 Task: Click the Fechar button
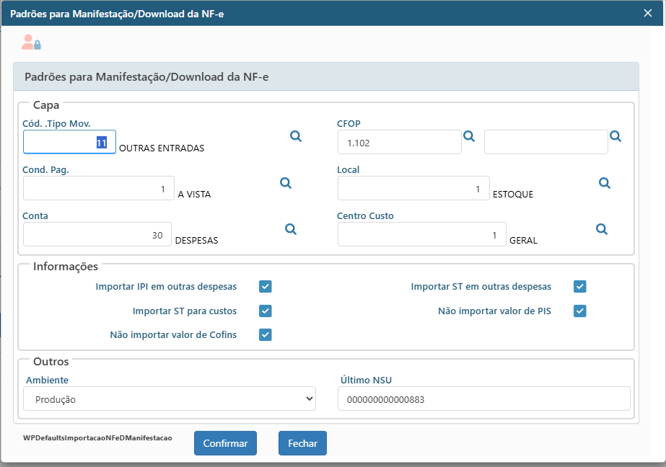tap(302, 443)
